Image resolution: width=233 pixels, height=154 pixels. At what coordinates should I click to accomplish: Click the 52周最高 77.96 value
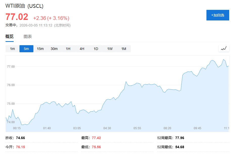pos(179,138)
